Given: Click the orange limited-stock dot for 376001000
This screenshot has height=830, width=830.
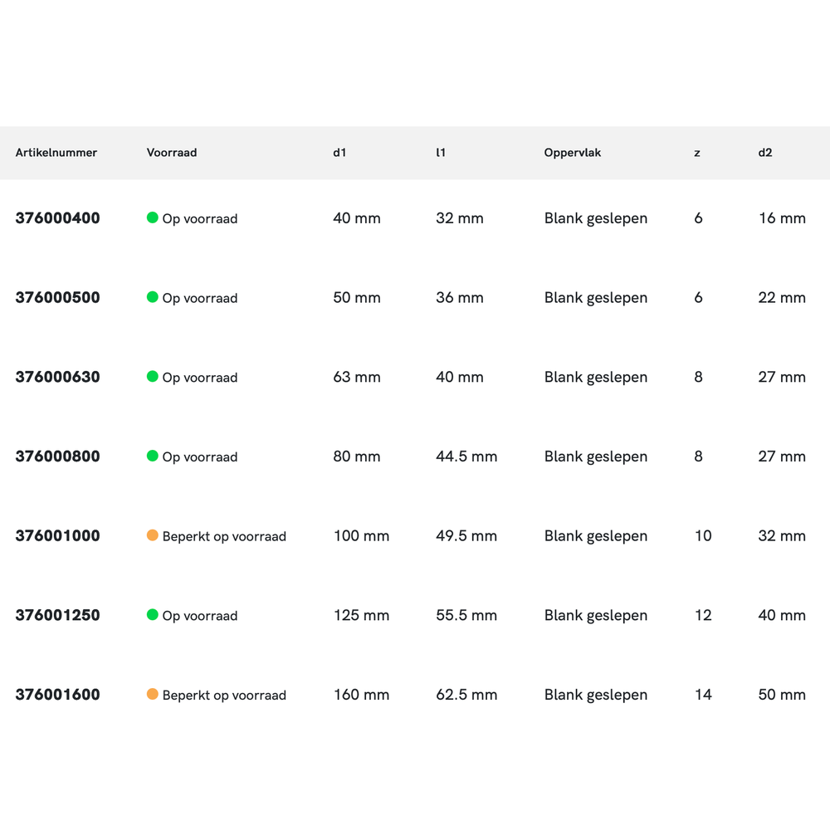Looking at the screenshot, I should [153, 535].
